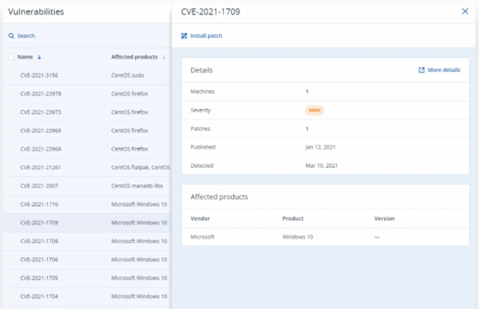The height and width of the screenshot is (309, 479).
Task: Select the CVE-2021-21261 row
Action: click(87, 168)
